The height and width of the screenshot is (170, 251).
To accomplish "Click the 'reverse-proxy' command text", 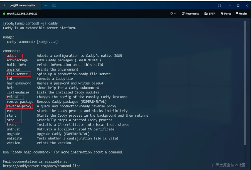I will click(19, 106).
